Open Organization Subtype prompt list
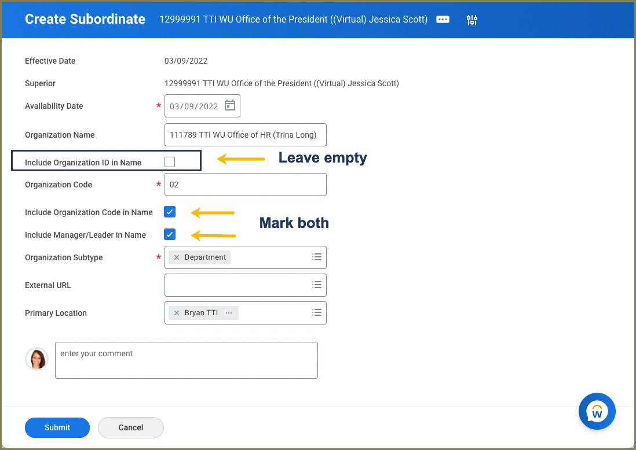 click(316, 257)
